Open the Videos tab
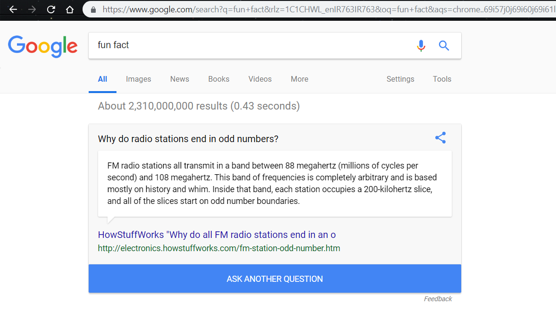The height and width of the screenshot is (313, 556). (x=260, y=79)
